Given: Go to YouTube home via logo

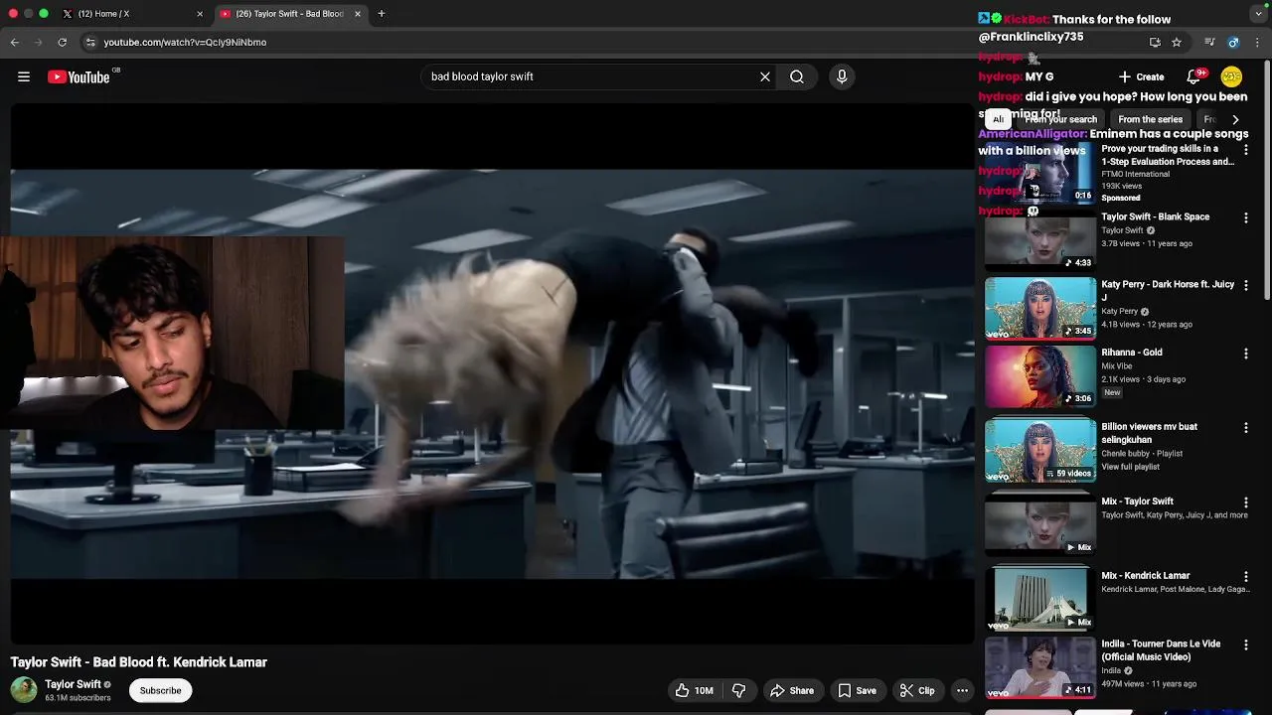Looking at the screenshot, I should (x=79, y=76).
